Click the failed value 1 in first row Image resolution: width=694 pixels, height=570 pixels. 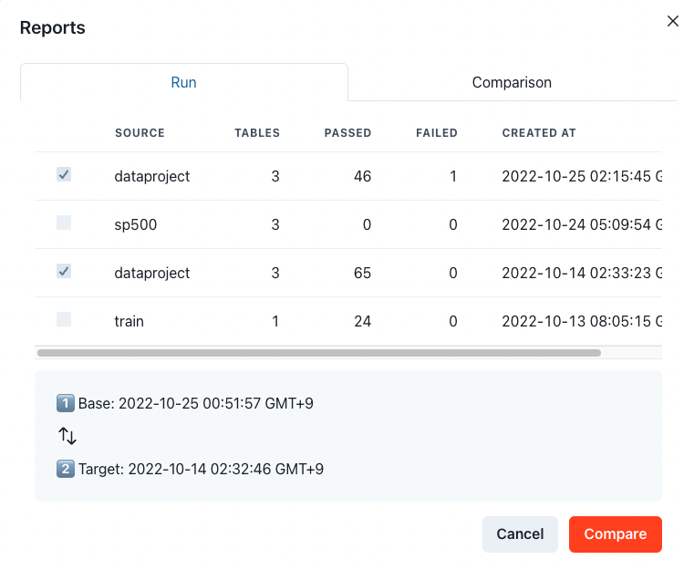click(x=452, y=176)
